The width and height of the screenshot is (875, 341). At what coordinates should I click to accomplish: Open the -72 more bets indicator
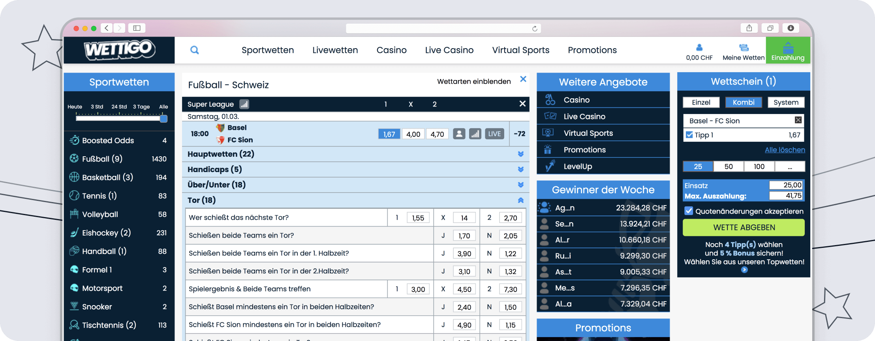coord(519,134)
